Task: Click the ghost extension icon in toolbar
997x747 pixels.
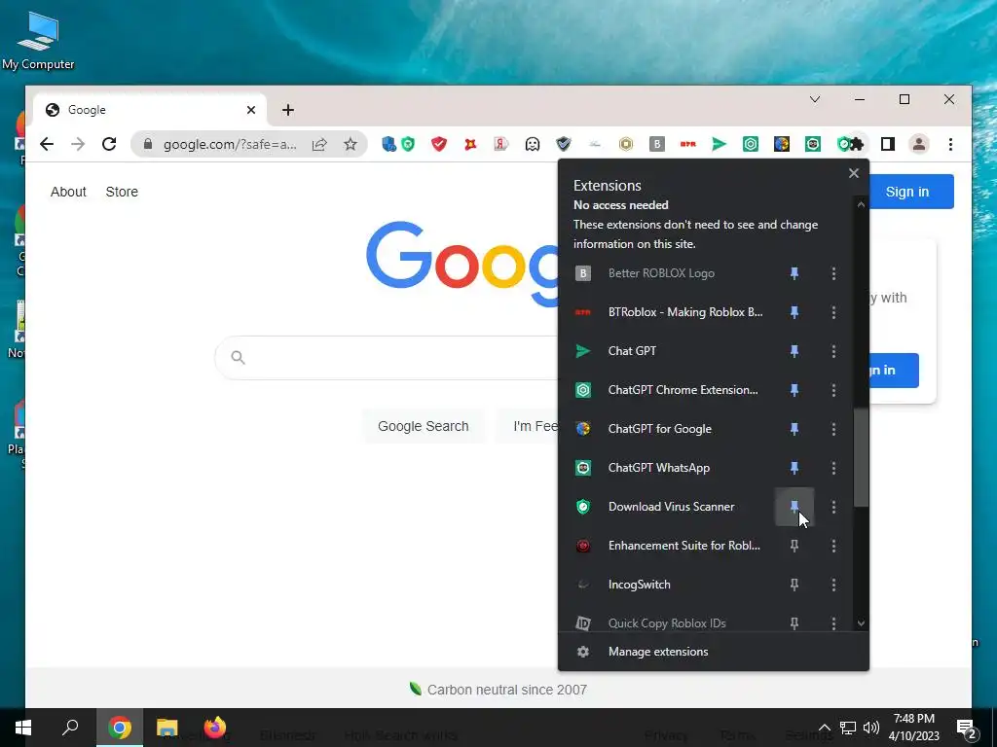Action: (x=533, y=144)
